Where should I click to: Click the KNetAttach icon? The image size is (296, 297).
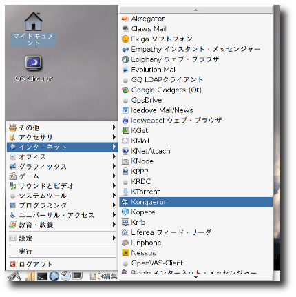pos(125,151)
